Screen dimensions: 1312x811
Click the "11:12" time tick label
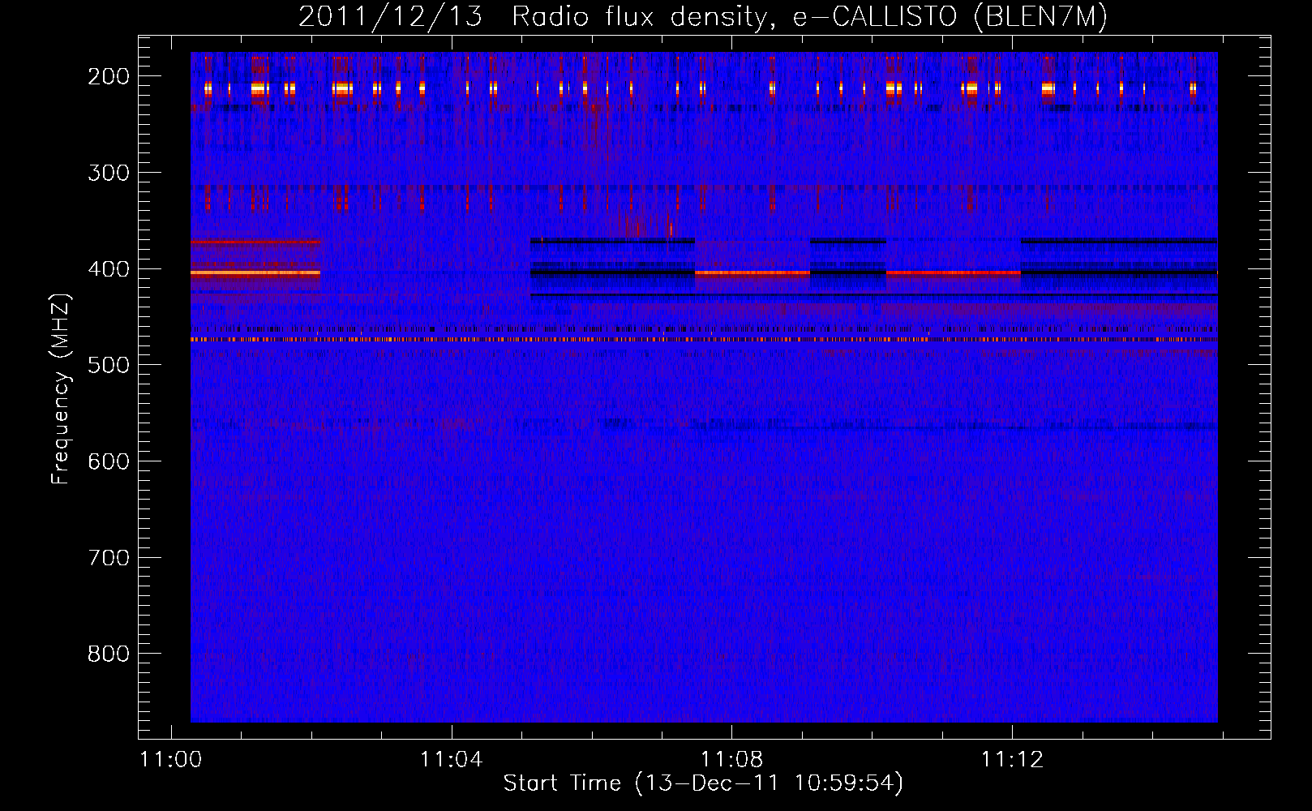pyautogui.click(x=1012, y=760)
